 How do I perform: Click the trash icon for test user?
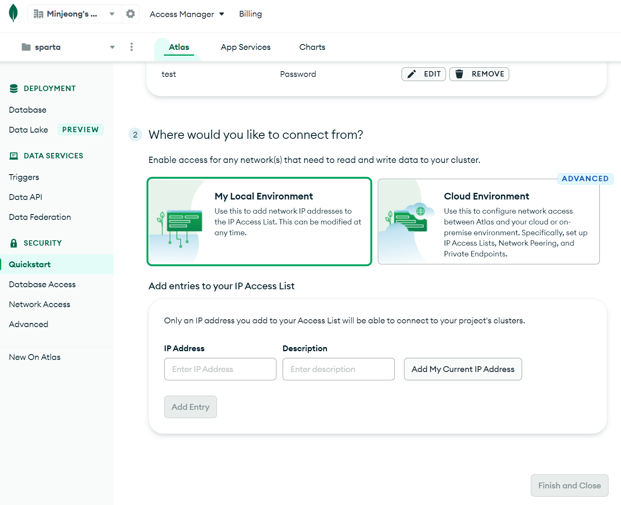click(459, 74)
